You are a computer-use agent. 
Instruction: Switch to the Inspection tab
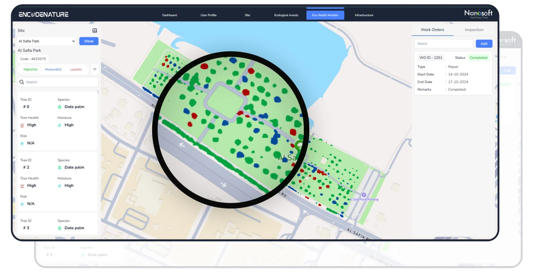pos(474,29)
